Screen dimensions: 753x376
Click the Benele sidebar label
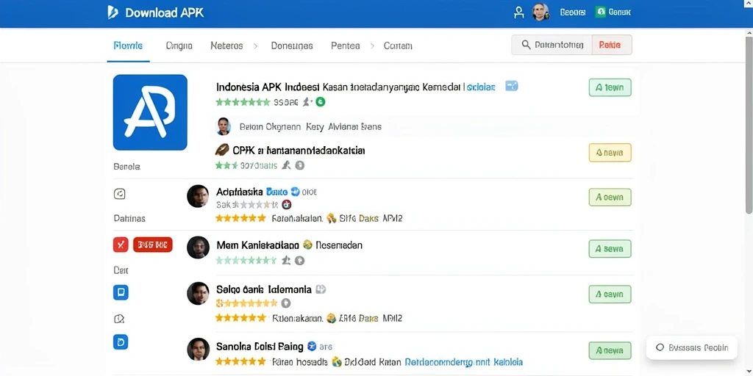pyautogui.click(x=126, y=167)
